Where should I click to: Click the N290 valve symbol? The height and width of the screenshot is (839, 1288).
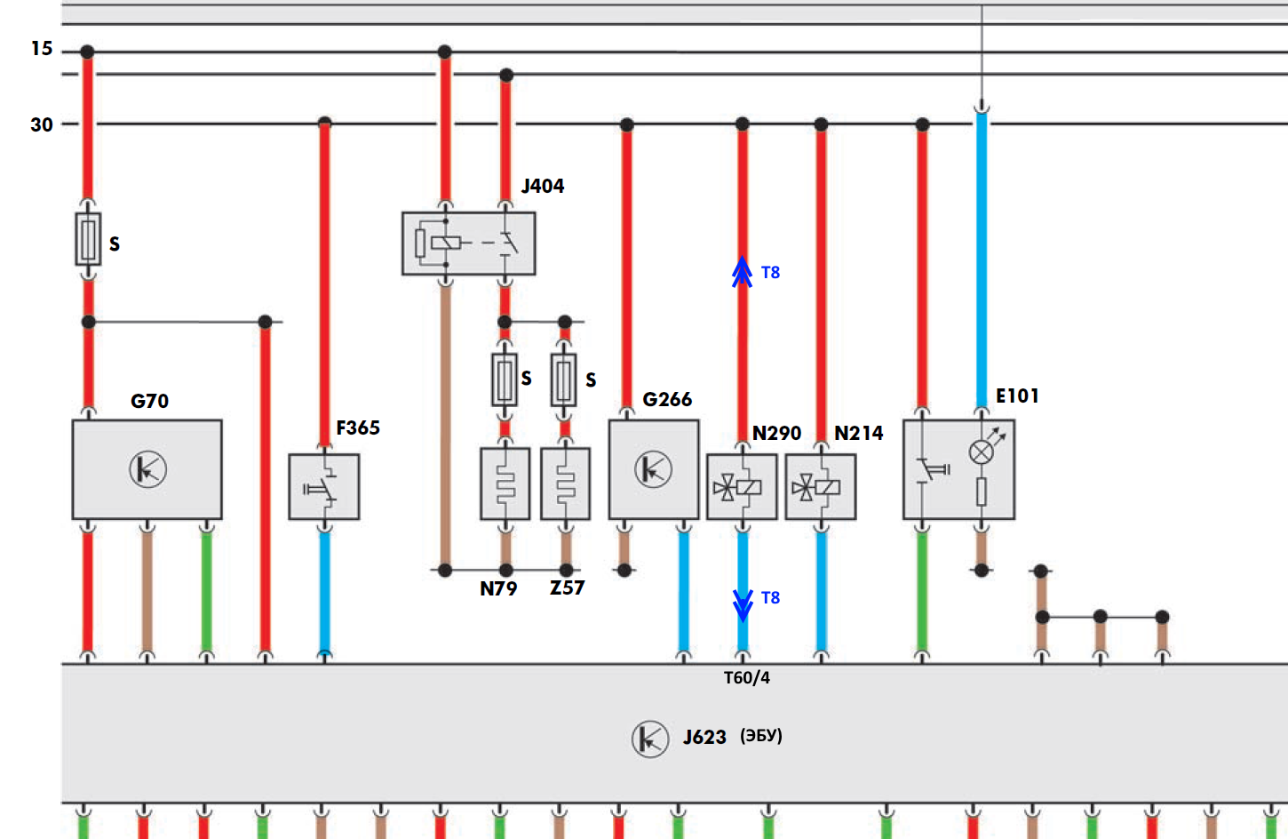742,487
